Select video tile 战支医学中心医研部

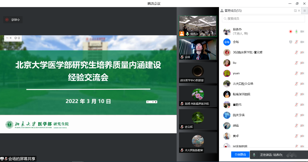[198, 73]
